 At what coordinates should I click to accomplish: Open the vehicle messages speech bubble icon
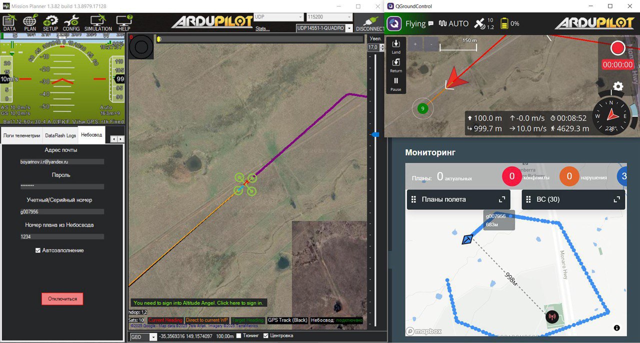tap(431, 23)
